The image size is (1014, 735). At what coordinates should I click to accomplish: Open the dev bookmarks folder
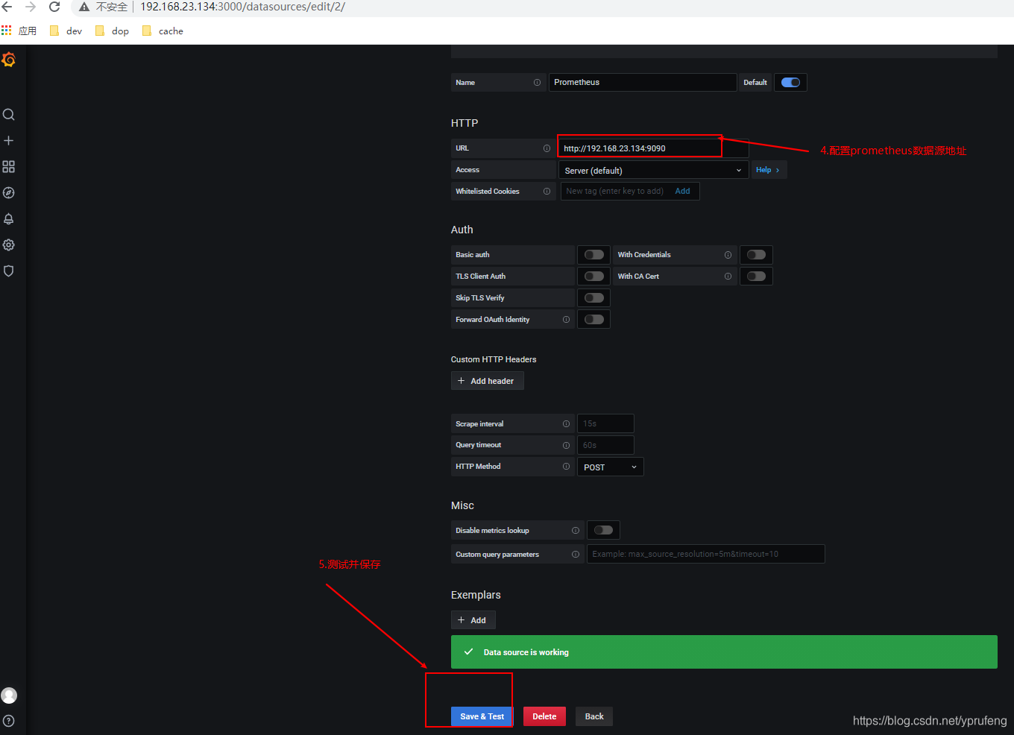tap(66, 31)
